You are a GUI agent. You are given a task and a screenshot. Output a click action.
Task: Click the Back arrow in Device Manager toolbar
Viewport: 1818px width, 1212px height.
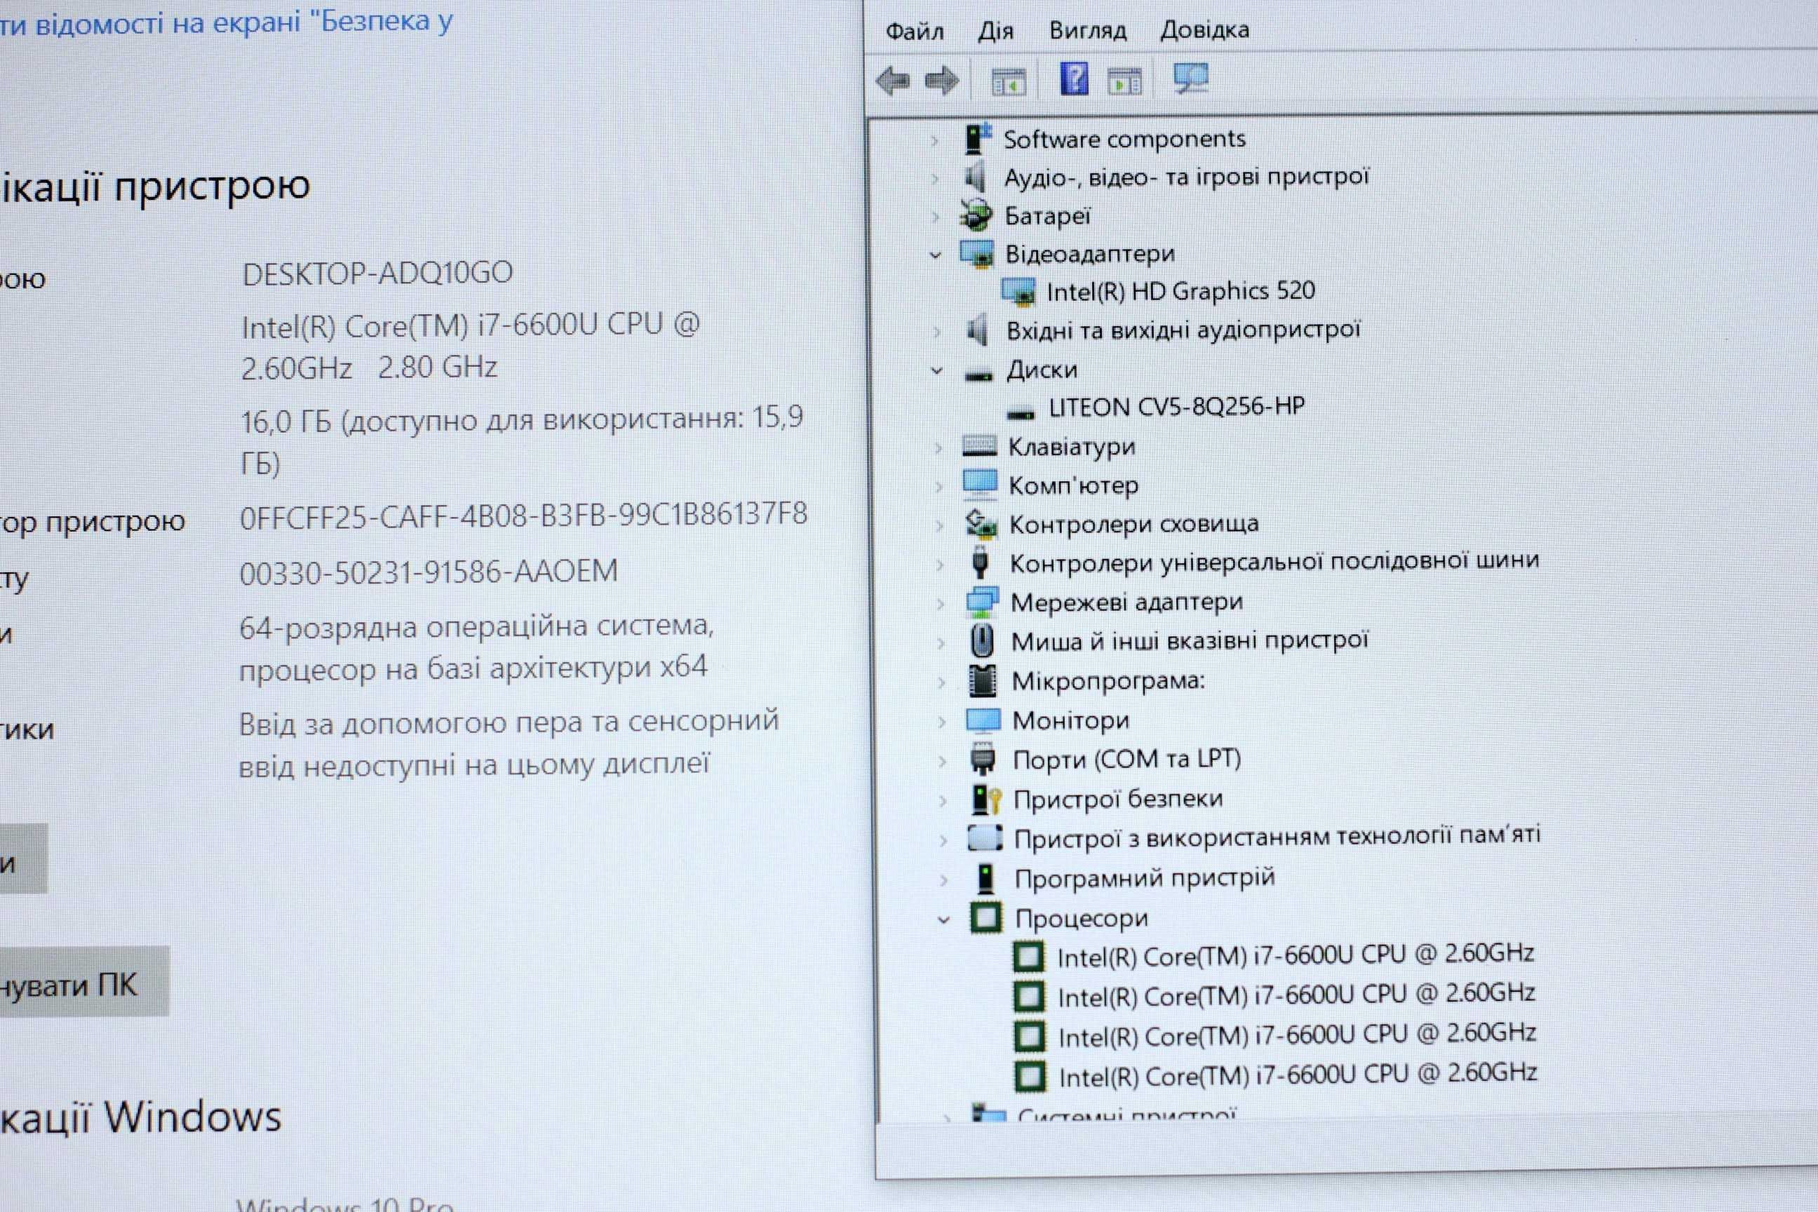[x=893, y=81]
